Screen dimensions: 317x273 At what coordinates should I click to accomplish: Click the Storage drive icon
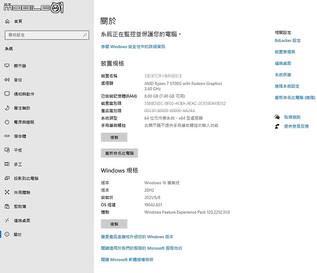[7, 136]
